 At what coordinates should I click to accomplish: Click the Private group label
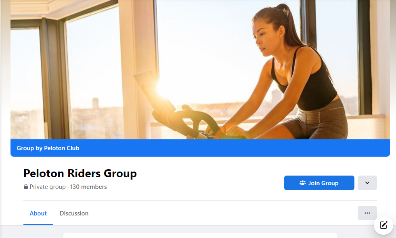pyautogui.click(x=48, y=187)
